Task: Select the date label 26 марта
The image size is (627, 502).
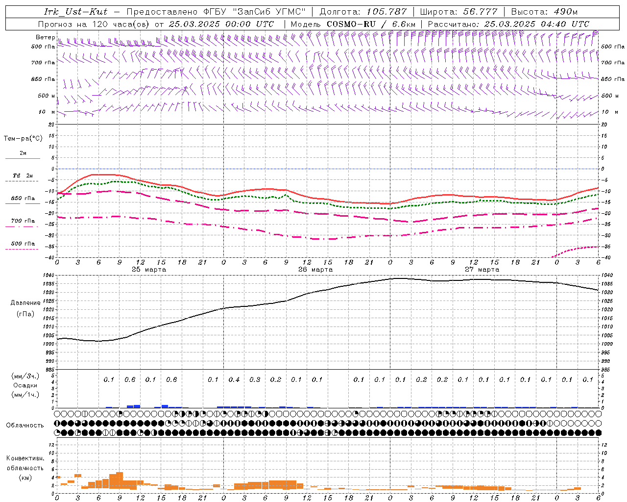Action: pyautogui.click(x=315, y=270)
